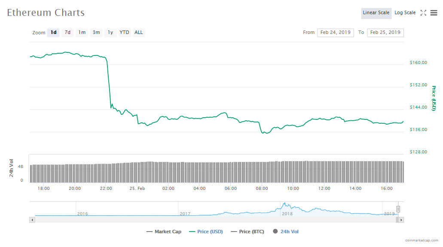This screenshot has width=443, height=247.
Task: Toggle the Market Cap series legend
Action: pos(164,232)
